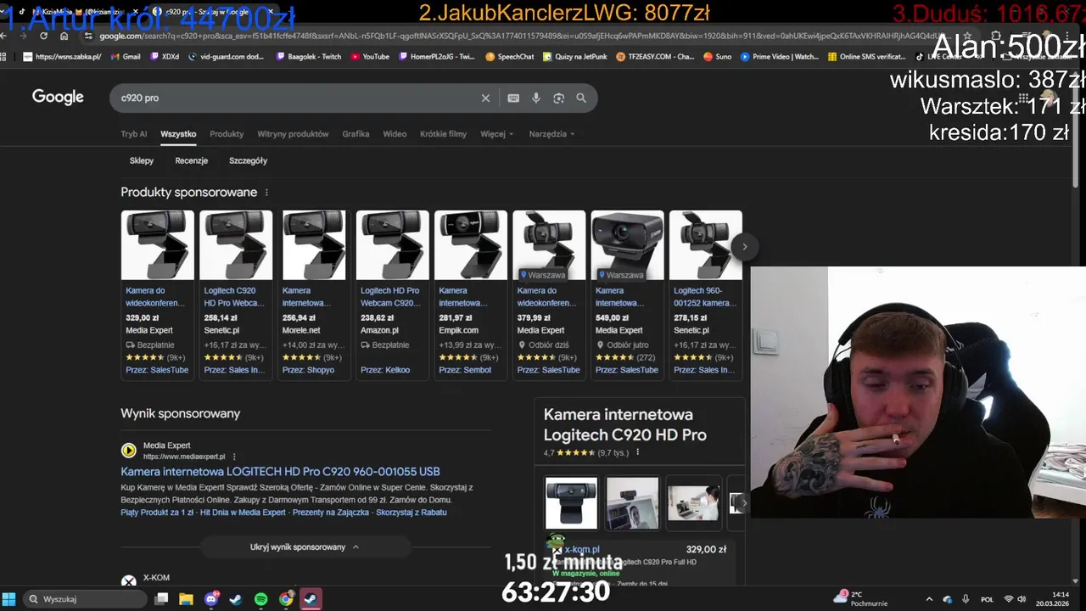The height and width of the screenshot is (611, 1086).
Task: Open the on-screen keyboard icon in search bar
Action: click(513, 98)
